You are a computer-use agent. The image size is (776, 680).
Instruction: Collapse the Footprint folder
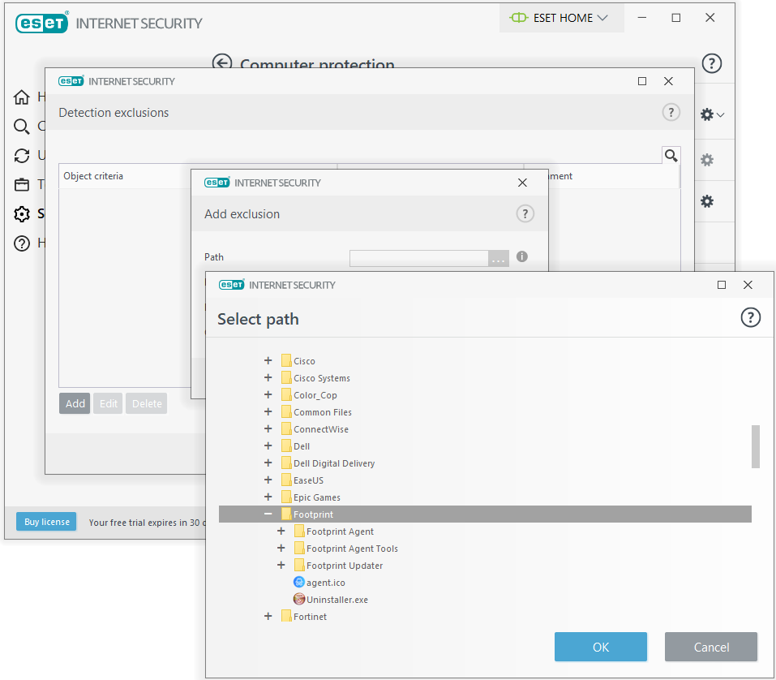click(268, 514)
